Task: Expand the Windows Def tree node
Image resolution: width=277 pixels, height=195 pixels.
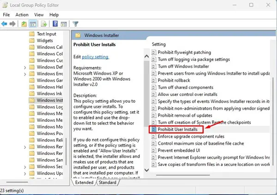Action: click(x=25, y=67)
